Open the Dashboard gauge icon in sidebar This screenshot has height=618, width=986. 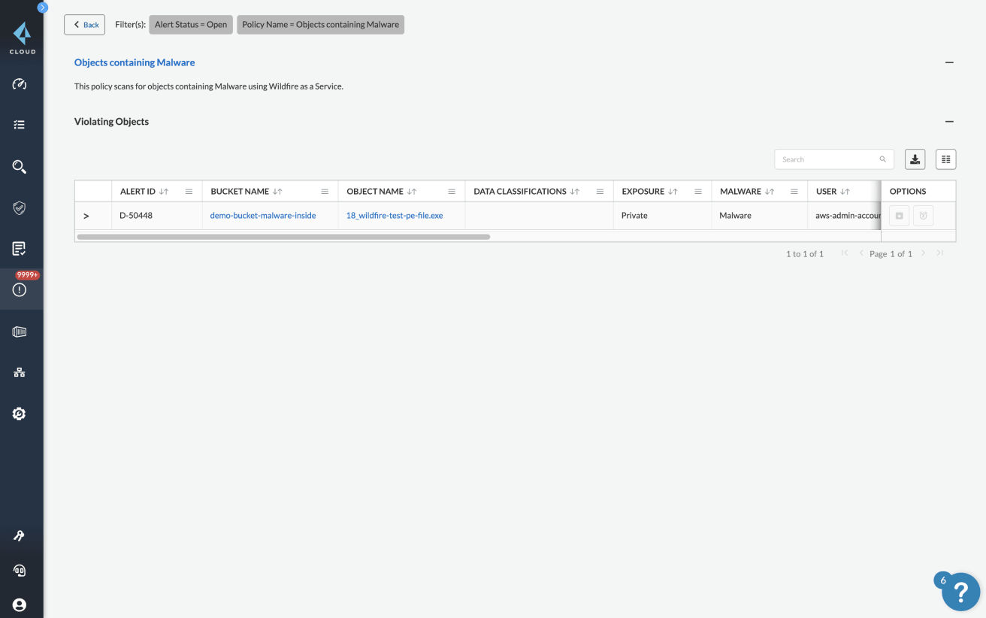(x=20, y=84)
